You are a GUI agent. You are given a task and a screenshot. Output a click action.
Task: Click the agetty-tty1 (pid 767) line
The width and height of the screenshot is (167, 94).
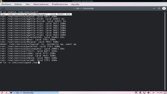click(x=33, y=23)
